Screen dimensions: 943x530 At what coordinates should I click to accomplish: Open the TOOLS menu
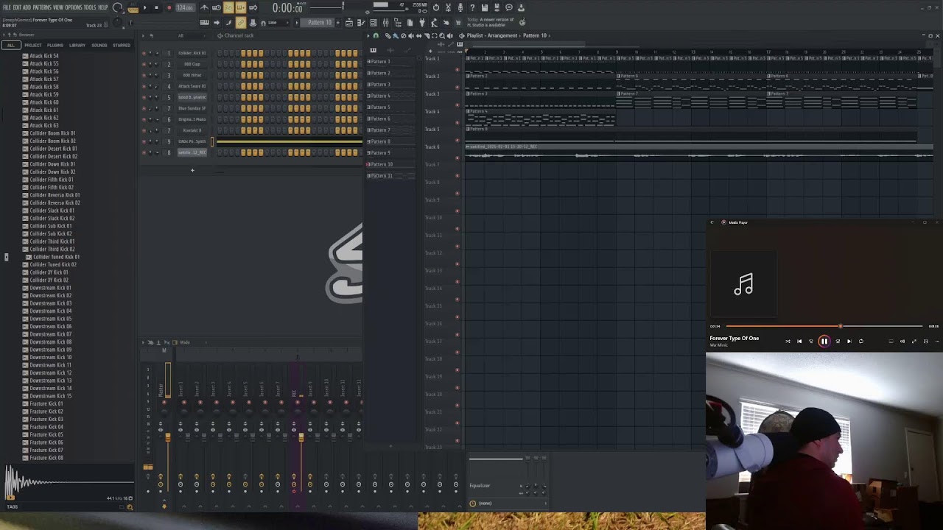90,7
